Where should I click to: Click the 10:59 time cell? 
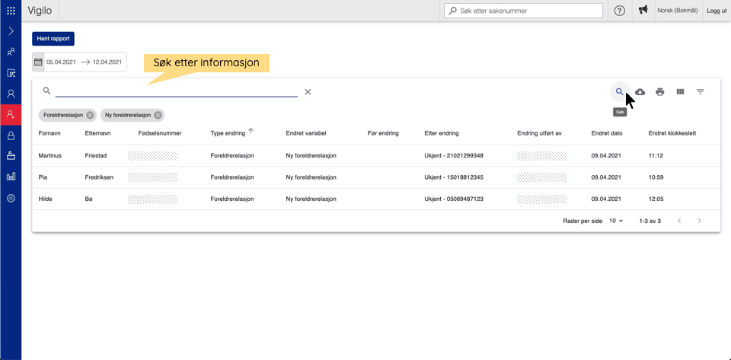coord(656,177)
